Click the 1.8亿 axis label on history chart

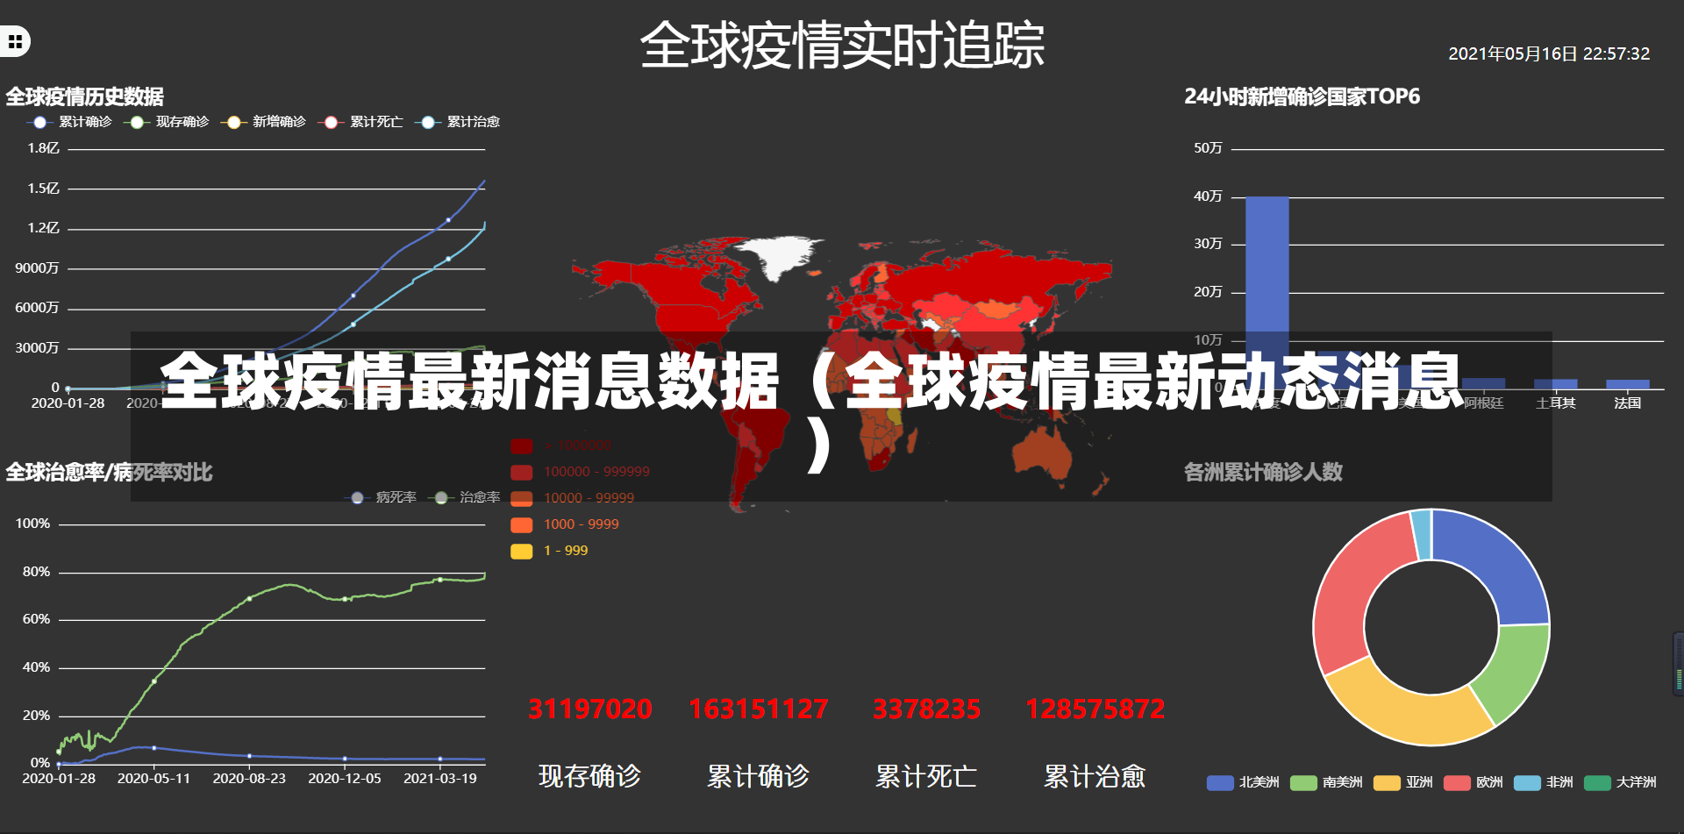coord(44,148)
